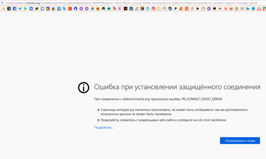The height and width of the screenshot is (159, 266).
Task: Open the pink S bookmark
Action: coord(192,8)
